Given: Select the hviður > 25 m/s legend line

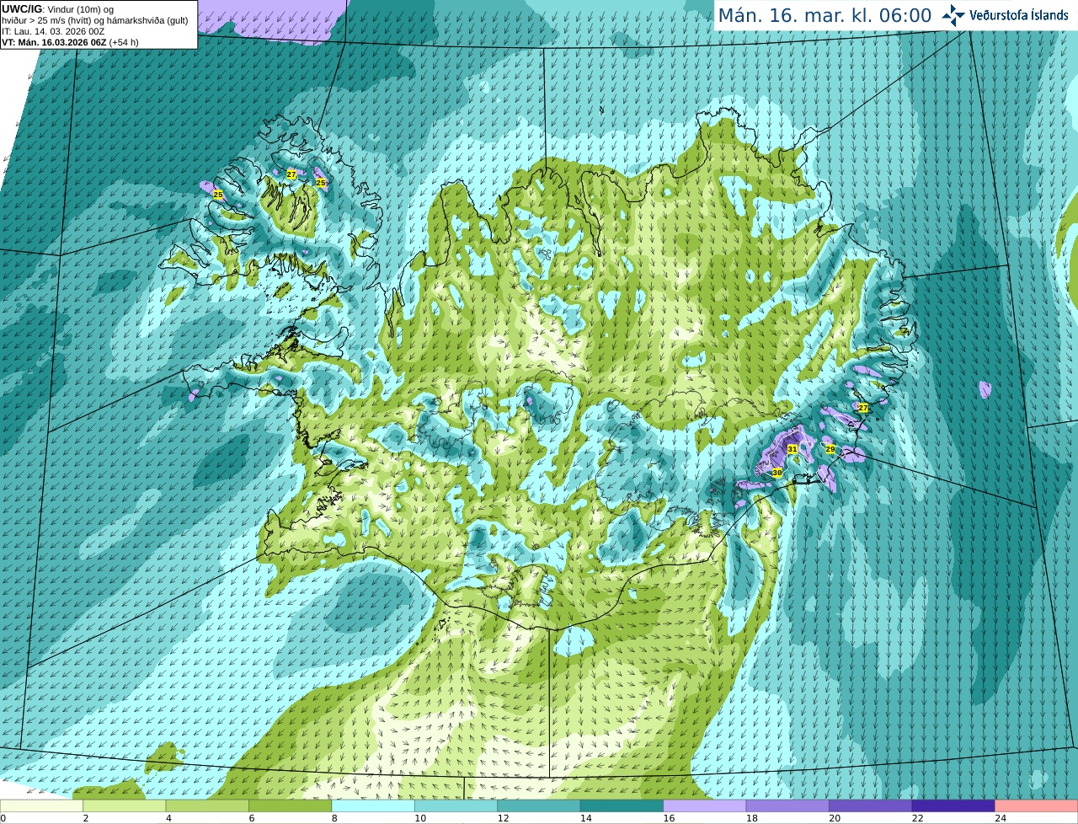Looking at the screenshot, I should tap(94, 20).
